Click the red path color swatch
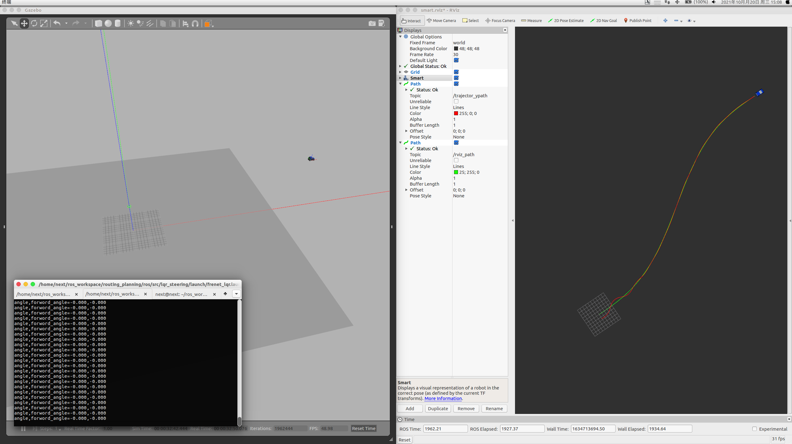The width and height of the screenshot is (792, 444). 456,113
